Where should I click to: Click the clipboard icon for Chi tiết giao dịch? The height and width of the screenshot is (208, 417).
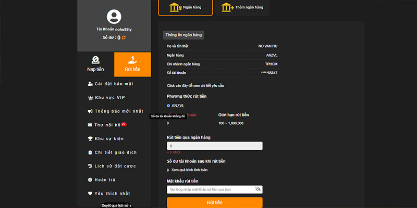[90, 152]
